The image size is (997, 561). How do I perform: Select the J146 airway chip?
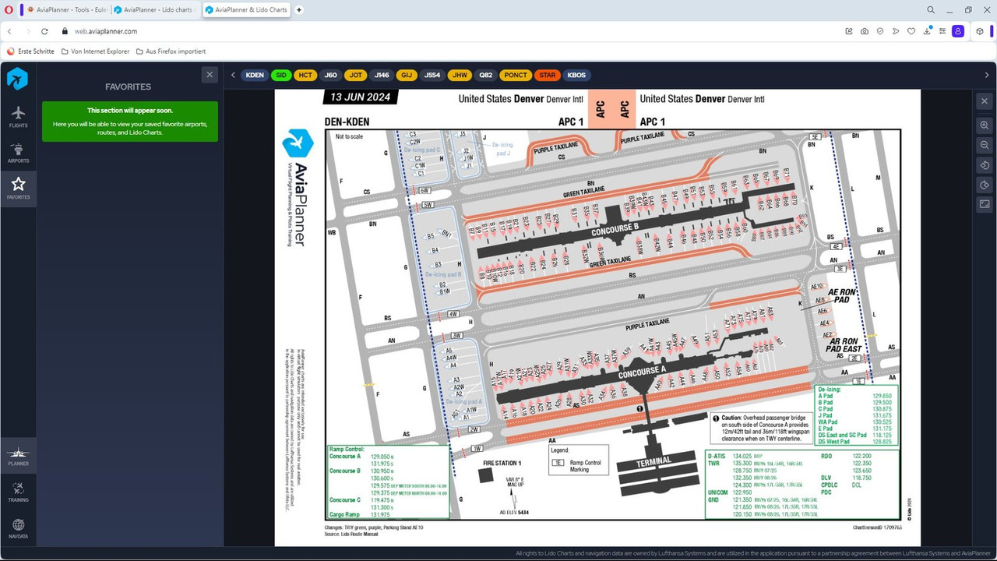point(382,75)
